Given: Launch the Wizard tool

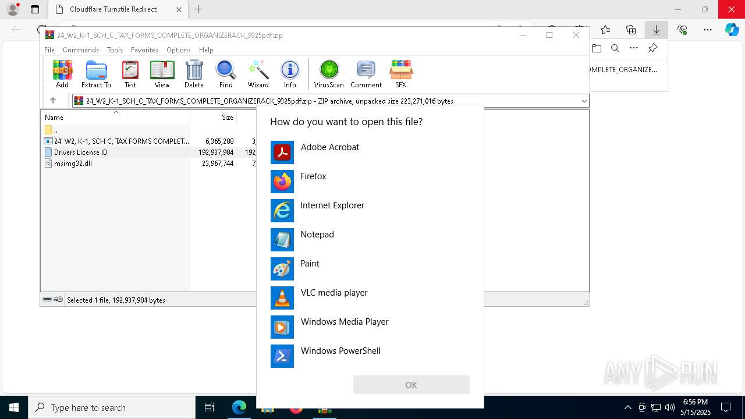Looking at the screenshot, I should pyautogui.click(x=258, y=74).
